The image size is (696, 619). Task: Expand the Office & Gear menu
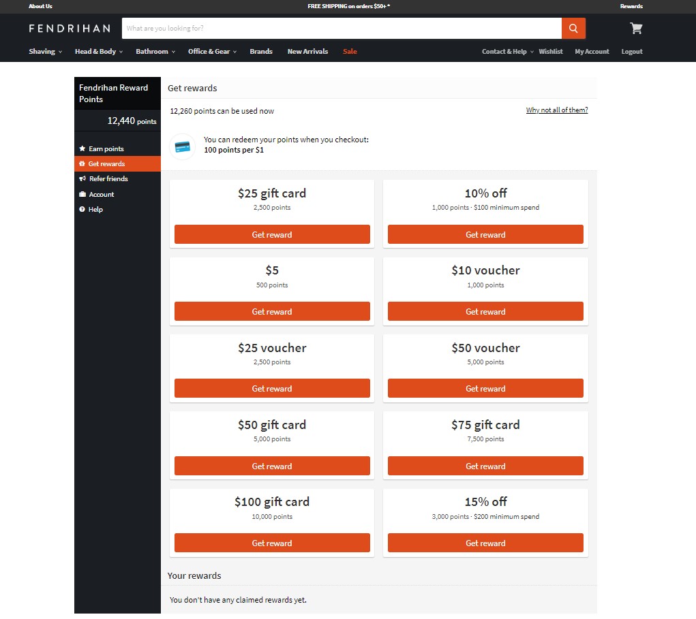[x=212, y=52]
